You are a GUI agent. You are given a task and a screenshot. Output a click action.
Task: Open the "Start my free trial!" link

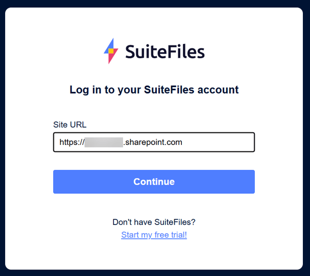pos(154,235)
